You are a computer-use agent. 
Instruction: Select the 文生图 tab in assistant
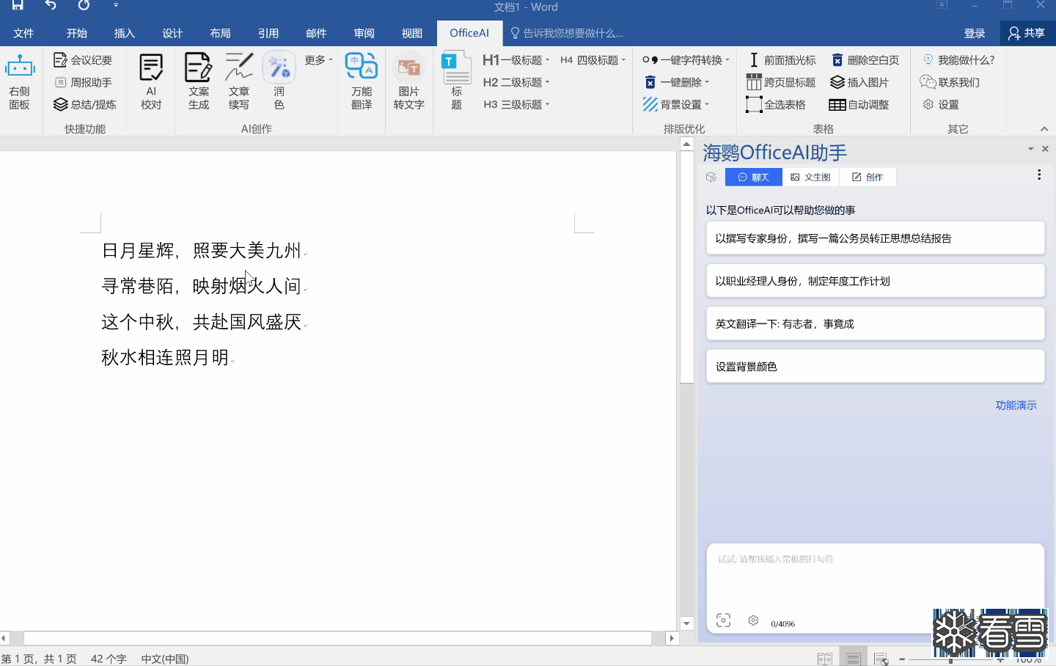coord(810,177)
